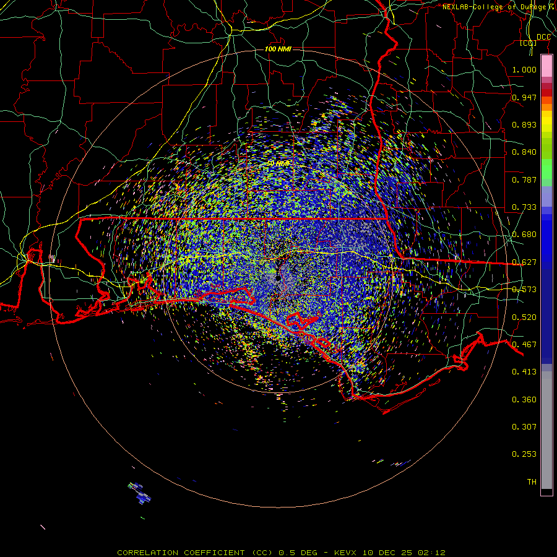This screenshot has height=557, width=557.
Task: Pick the bright green segment of the color scale
Action: tap(546, 169)
